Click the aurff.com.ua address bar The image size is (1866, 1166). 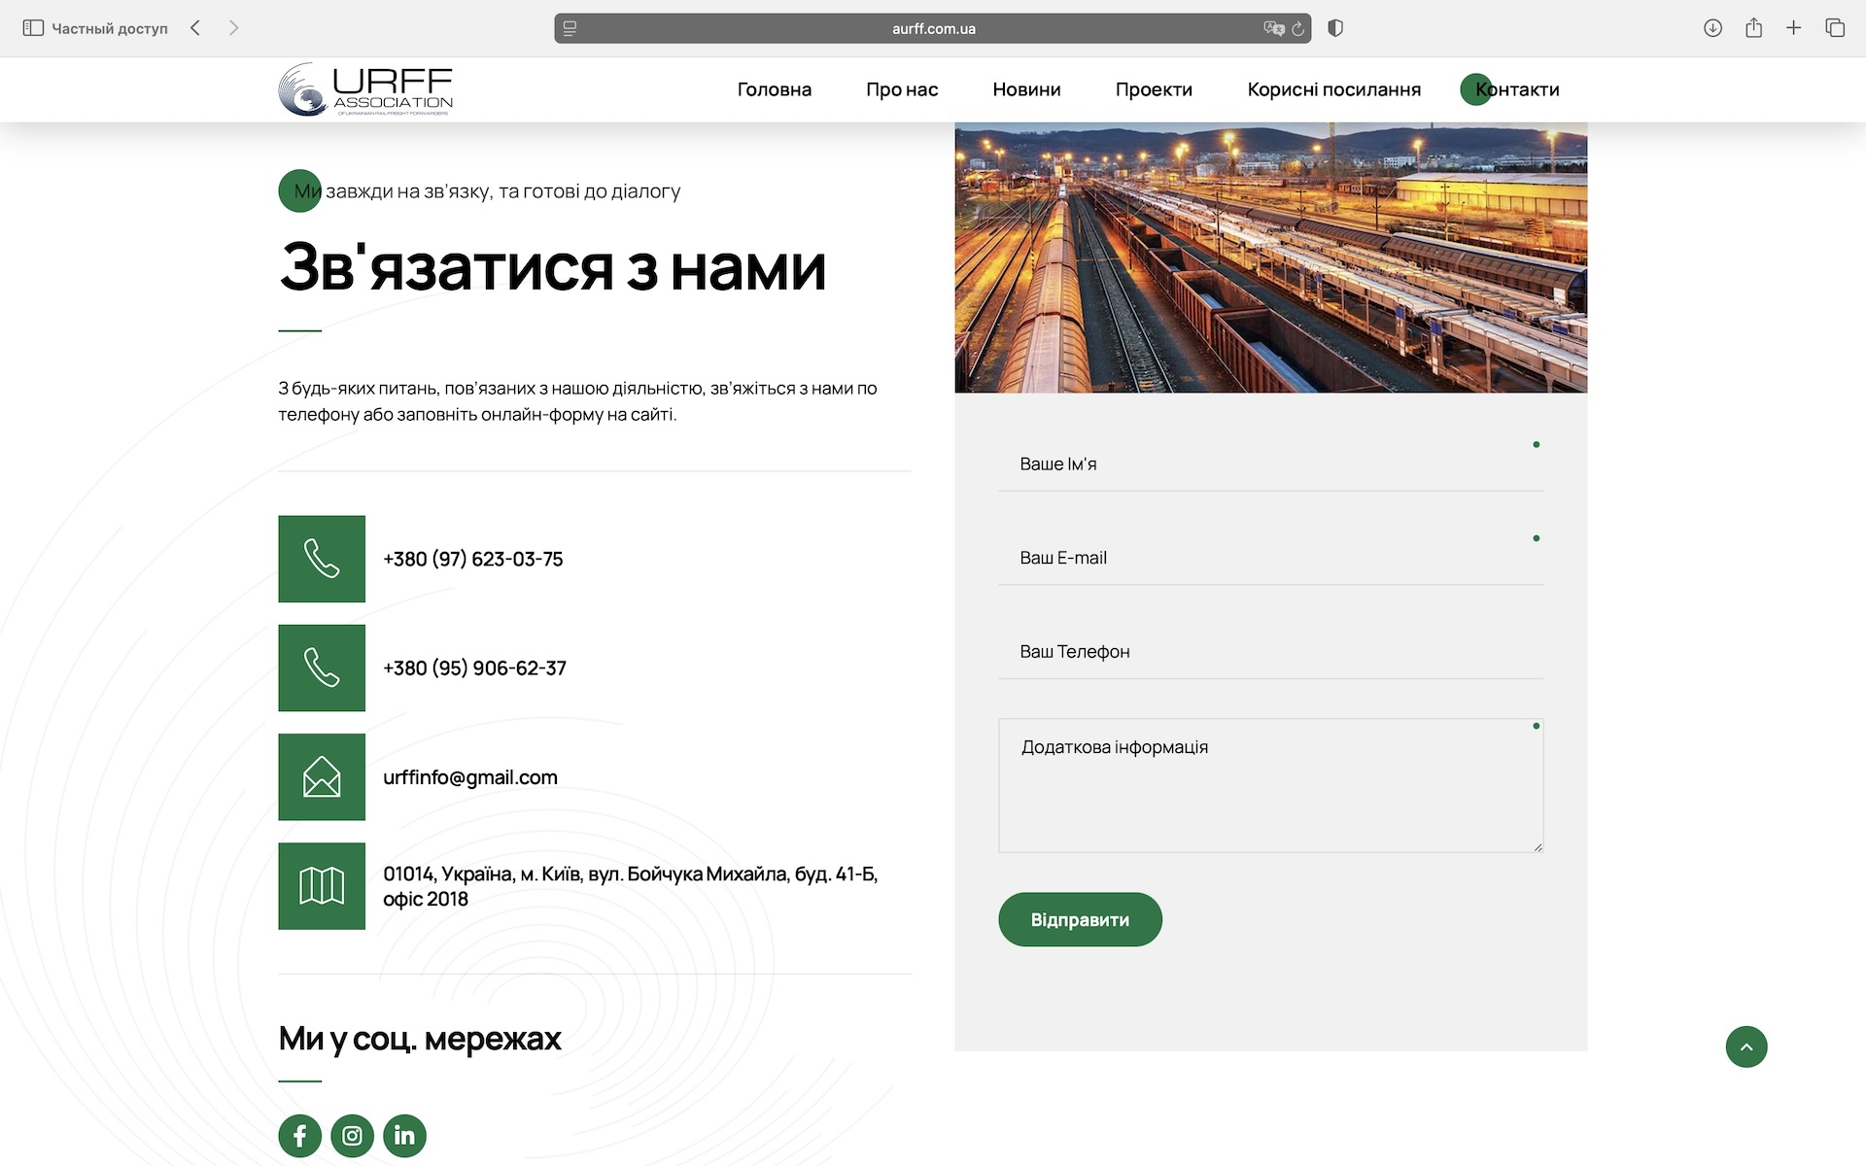933,28
